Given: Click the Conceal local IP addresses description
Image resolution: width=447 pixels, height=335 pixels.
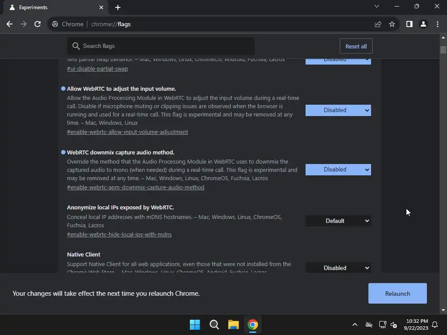Looking at the screenshot, I should pyautogui.click(x=175, y=221).
